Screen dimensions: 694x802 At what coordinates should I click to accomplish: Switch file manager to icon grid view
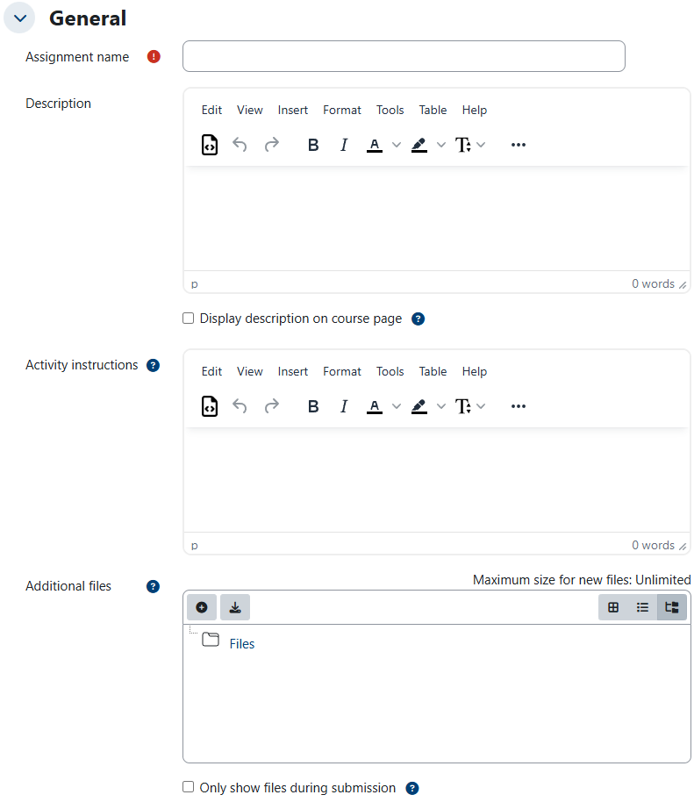(613, 607)
